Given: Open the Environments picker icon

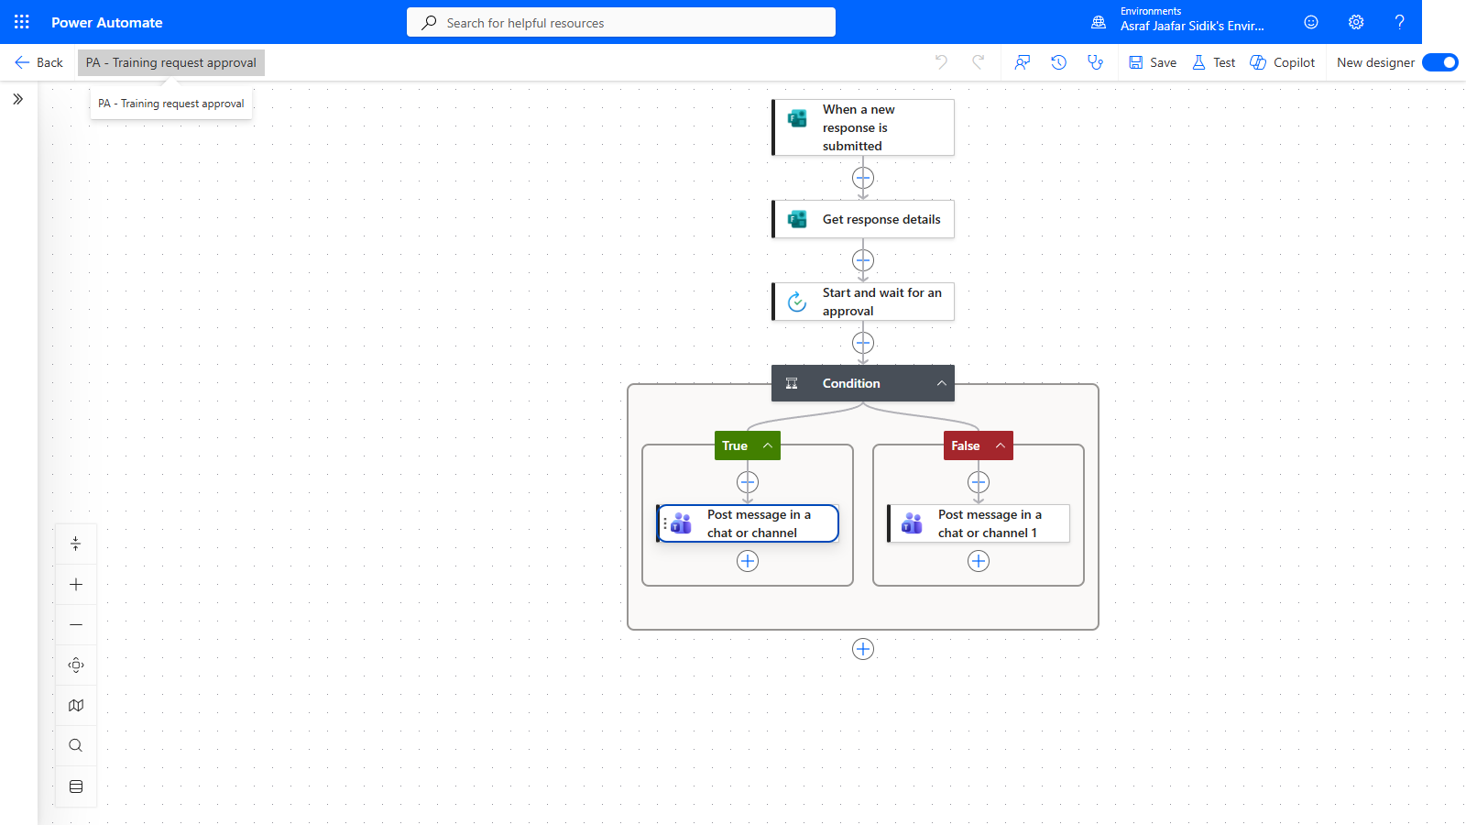Looking at the screenshot, I should 1099,22.
